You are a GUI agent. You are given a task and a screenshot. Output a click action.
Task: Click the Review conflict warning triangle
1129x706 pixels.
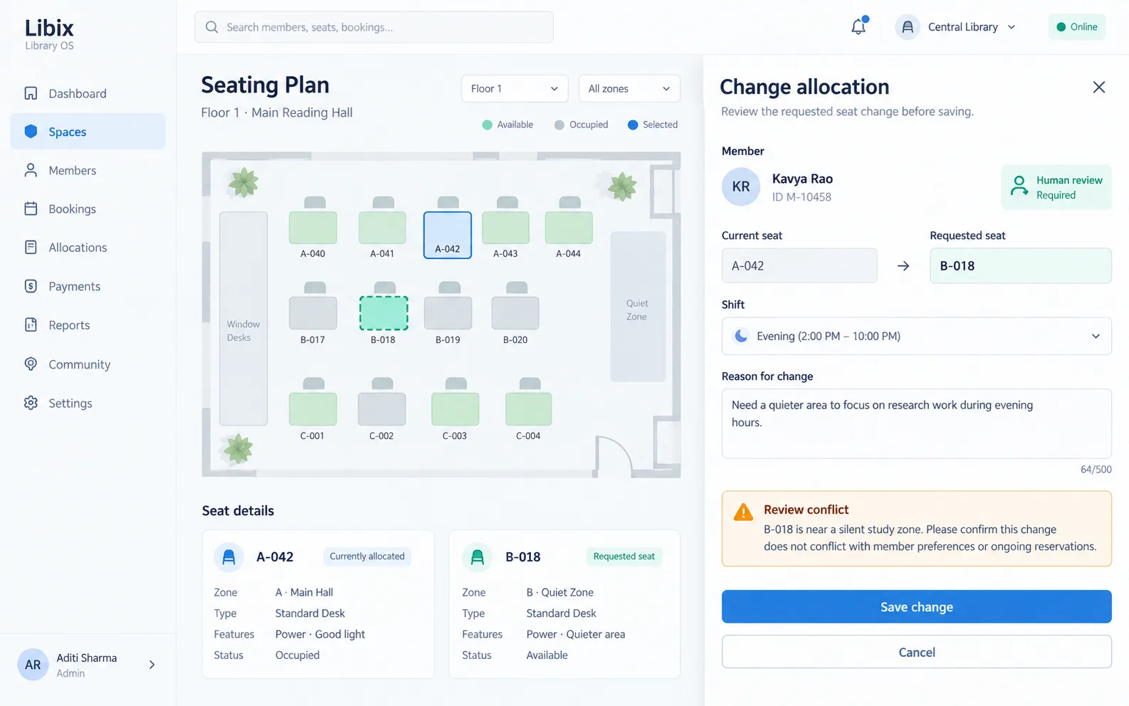click(x=743, y=512)
